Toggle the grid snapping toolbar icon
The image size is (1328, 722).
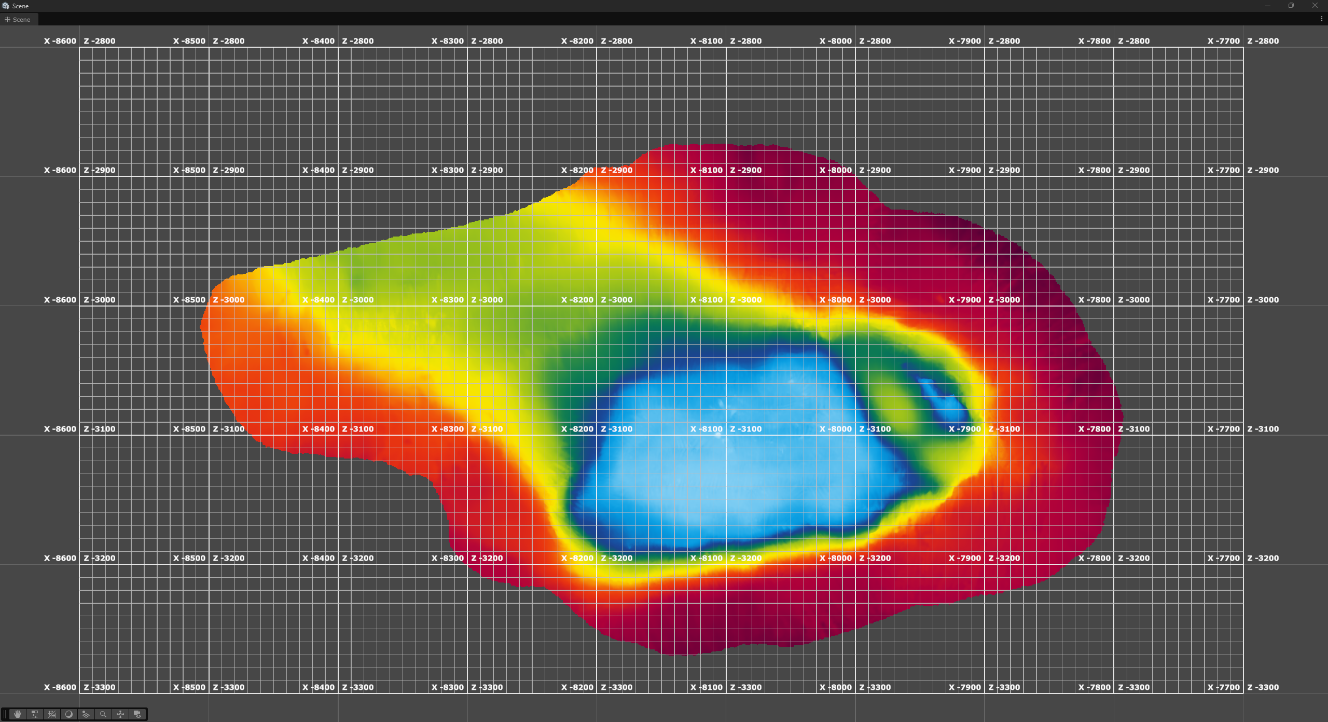point(52,714)
